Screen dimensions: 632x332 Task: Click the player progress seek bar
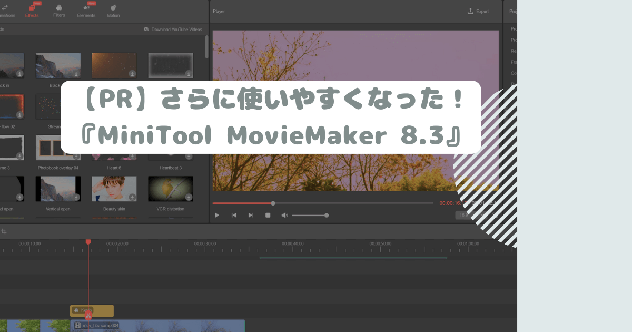323,203
